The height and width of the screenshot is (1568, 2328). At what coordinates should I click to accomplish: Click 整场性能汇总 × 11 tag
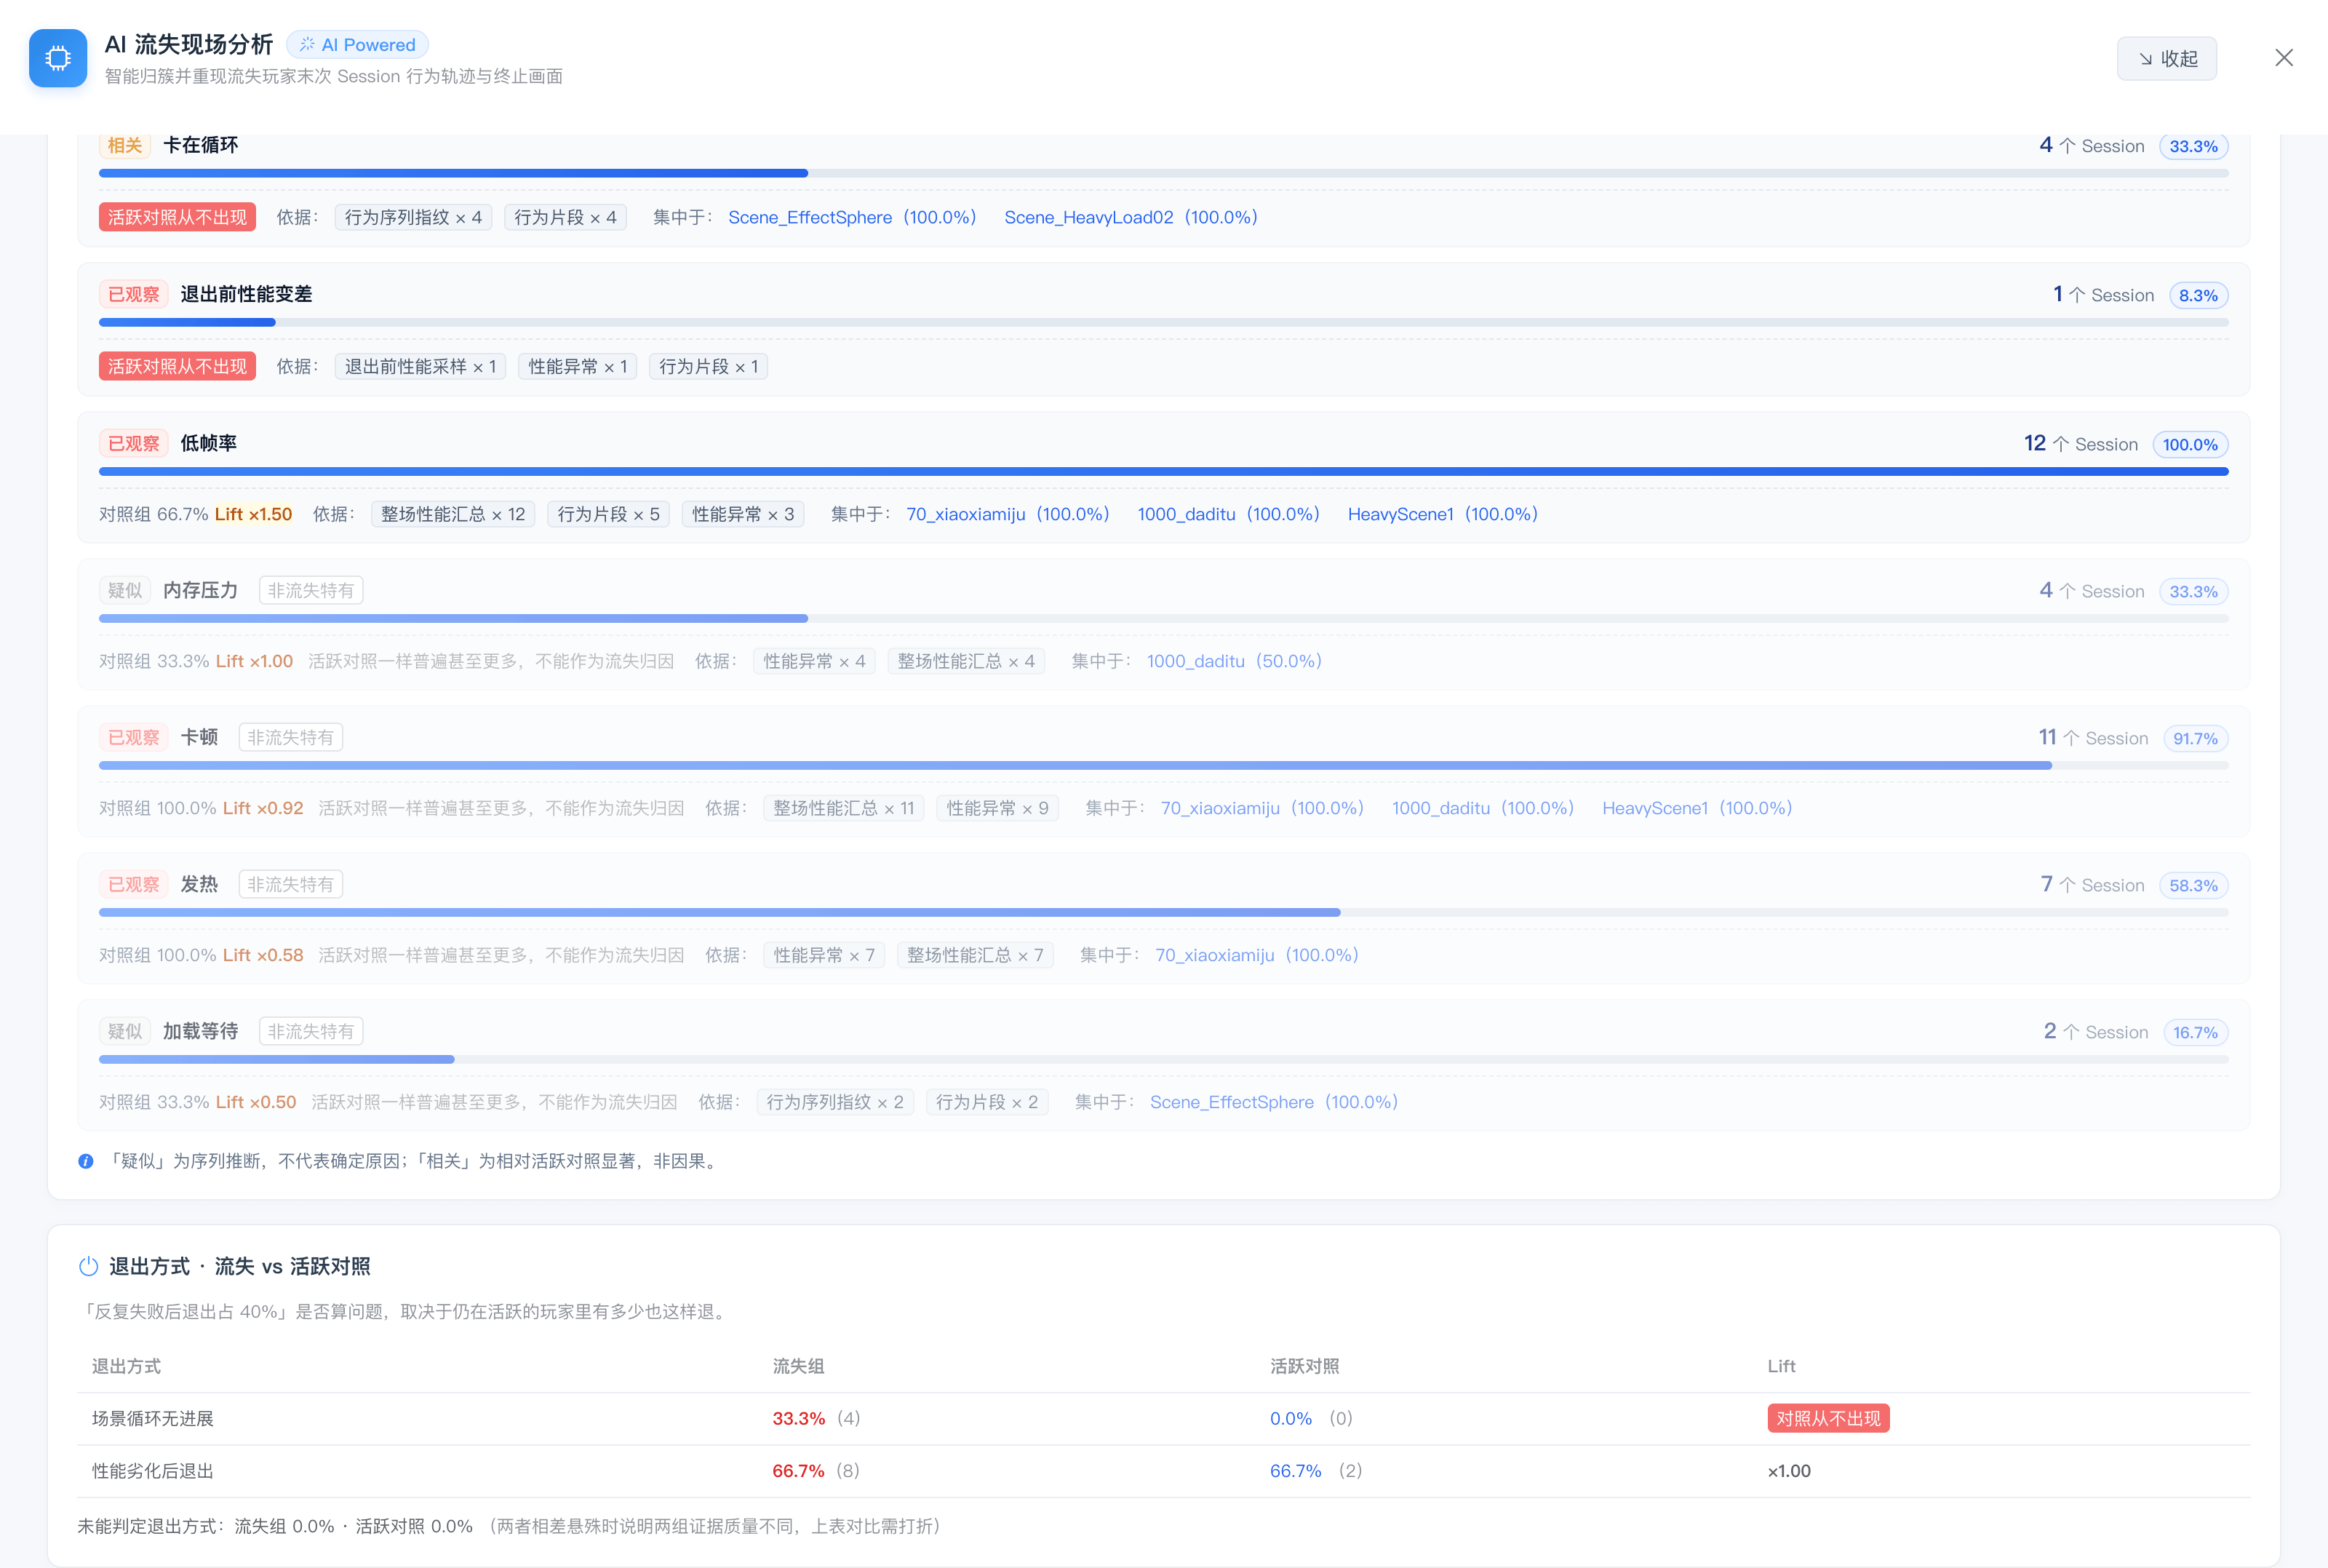tap(844, 808)
